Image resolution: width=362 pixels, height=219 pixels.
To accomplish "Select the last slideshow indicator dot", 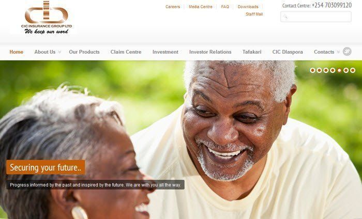I will (353, 70).
